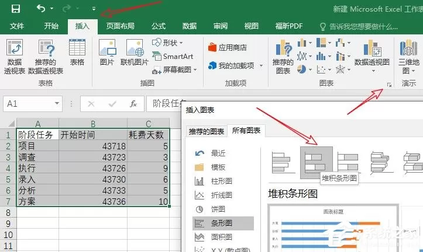Undo the last action

(41, 9)
